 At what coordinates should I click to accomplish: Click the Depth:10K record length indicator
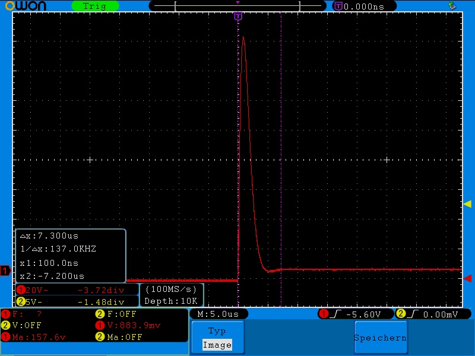click(x=172, y=301)
